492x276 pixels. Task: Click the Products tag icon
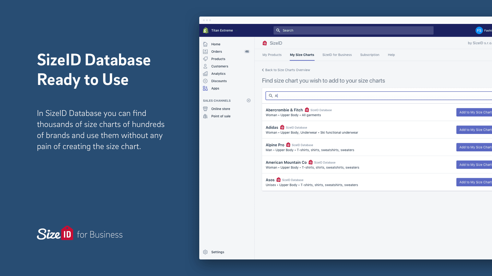[x=205, y=59]
